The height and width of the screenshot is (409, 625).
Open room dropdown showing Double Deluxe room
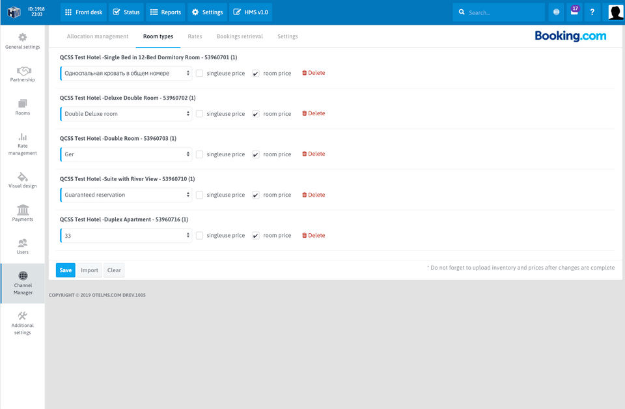126,114
